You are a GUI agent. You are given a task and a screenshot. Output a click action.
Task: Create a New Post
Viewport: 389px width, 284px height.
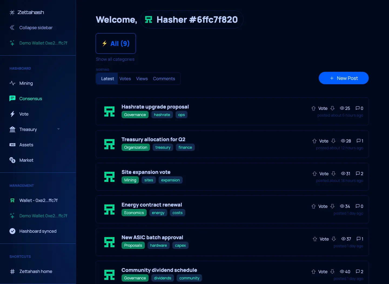point(344,78)
